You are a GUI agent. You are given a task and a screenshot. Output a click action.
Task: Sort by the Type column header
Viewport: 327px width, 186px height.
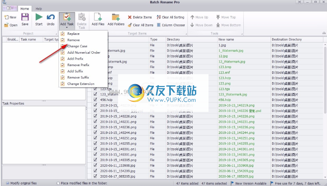click(157, 39)
